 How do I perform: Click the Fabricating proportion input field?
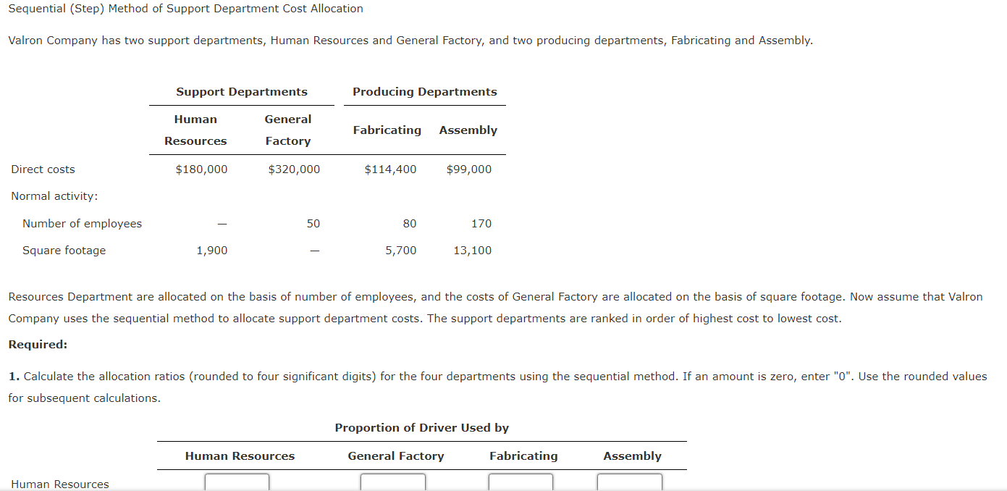pyautogui.click(x=521, y=482)
